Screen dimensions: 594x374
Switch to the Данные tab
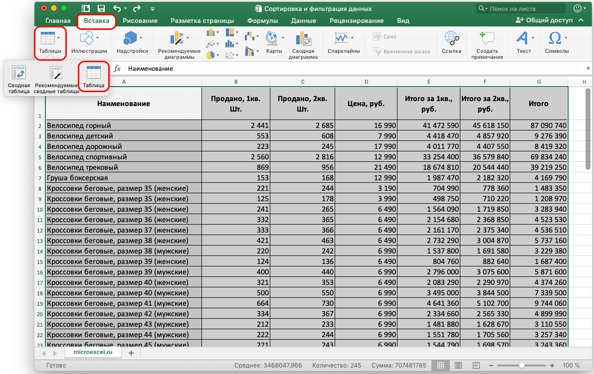point(303,20)
